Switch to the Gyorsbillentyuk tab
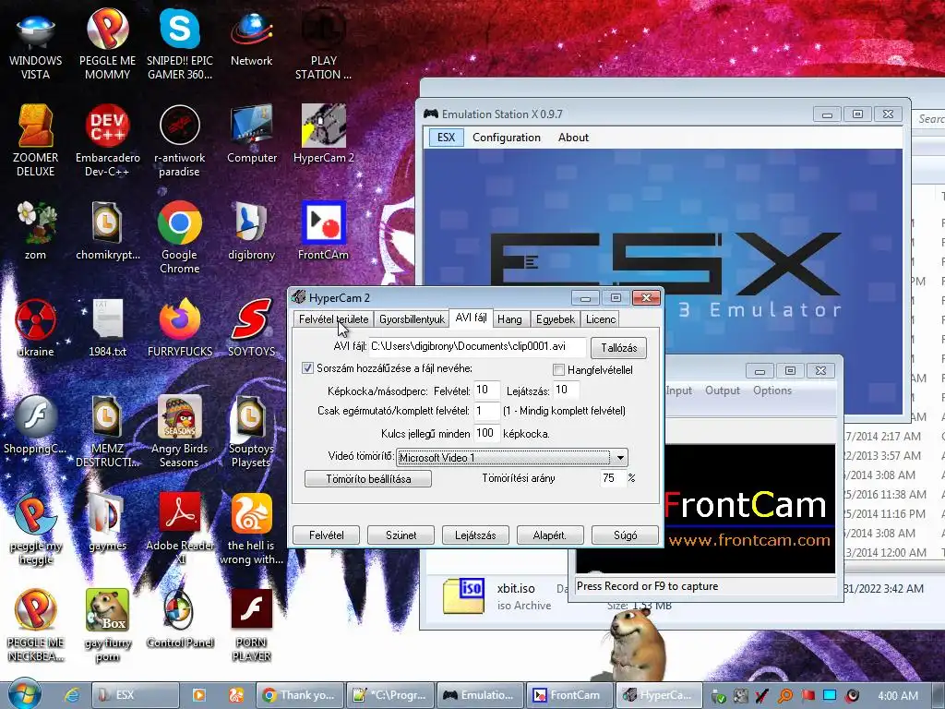Screen dimensions: 945x709 tap(412, 318)
